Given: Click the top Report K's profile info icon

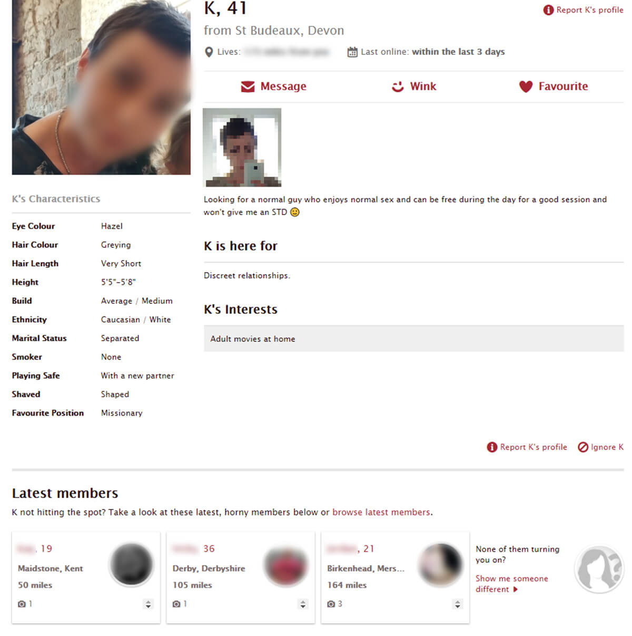Looking at the screenshot, I should tap(548, 10).
